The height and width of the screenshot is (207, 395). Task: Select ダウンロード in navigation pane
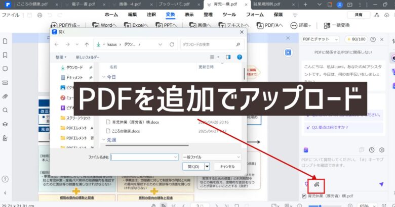(x=74, y=68)
